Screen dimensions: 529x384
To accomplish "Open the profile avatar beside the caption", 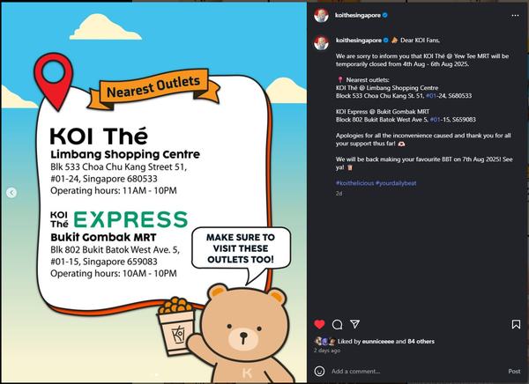I will [x=321, y=43].
